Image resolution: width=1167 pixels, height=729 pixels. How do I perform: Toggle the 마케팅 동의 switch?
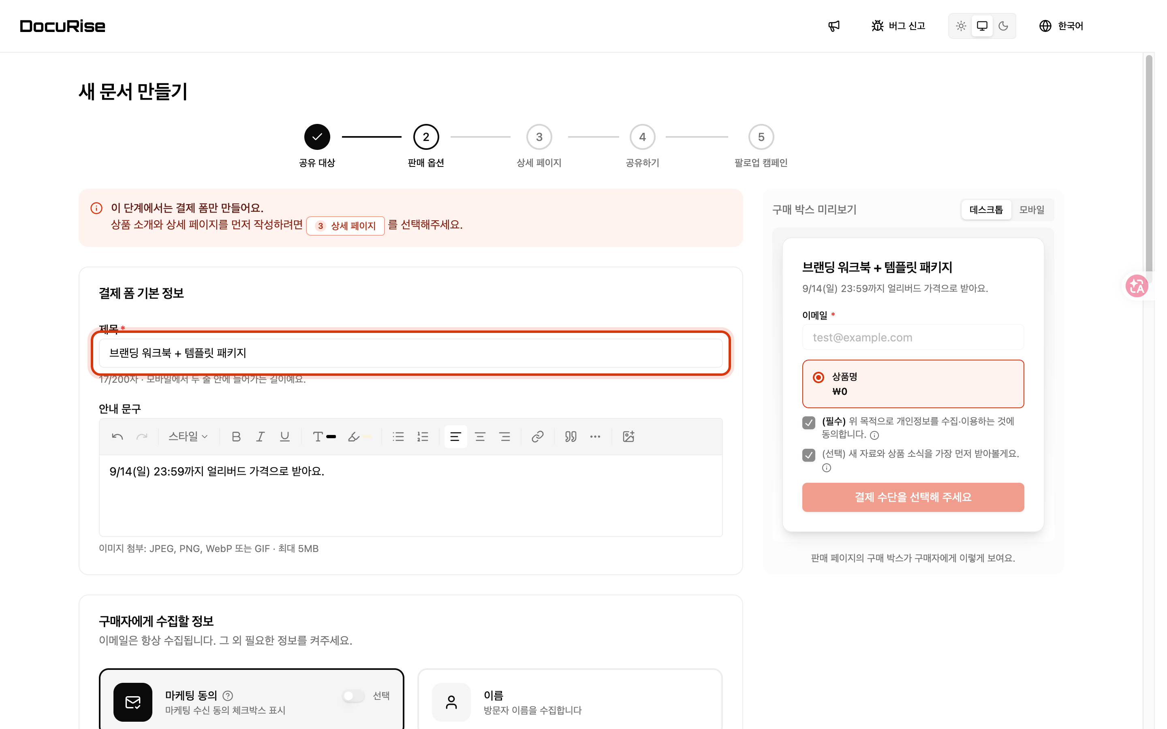tap(353, 696)
